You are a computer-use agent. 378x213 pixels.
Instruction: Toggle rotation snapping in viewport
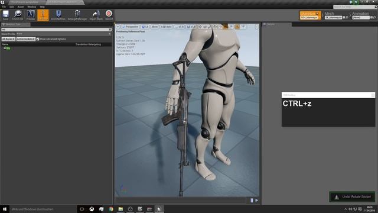point(237,27)
